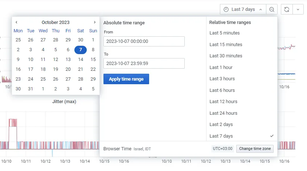This screenshot has width=307, height=171.
Task: Go to the previous month in calendar
Action: pos(16,22)
